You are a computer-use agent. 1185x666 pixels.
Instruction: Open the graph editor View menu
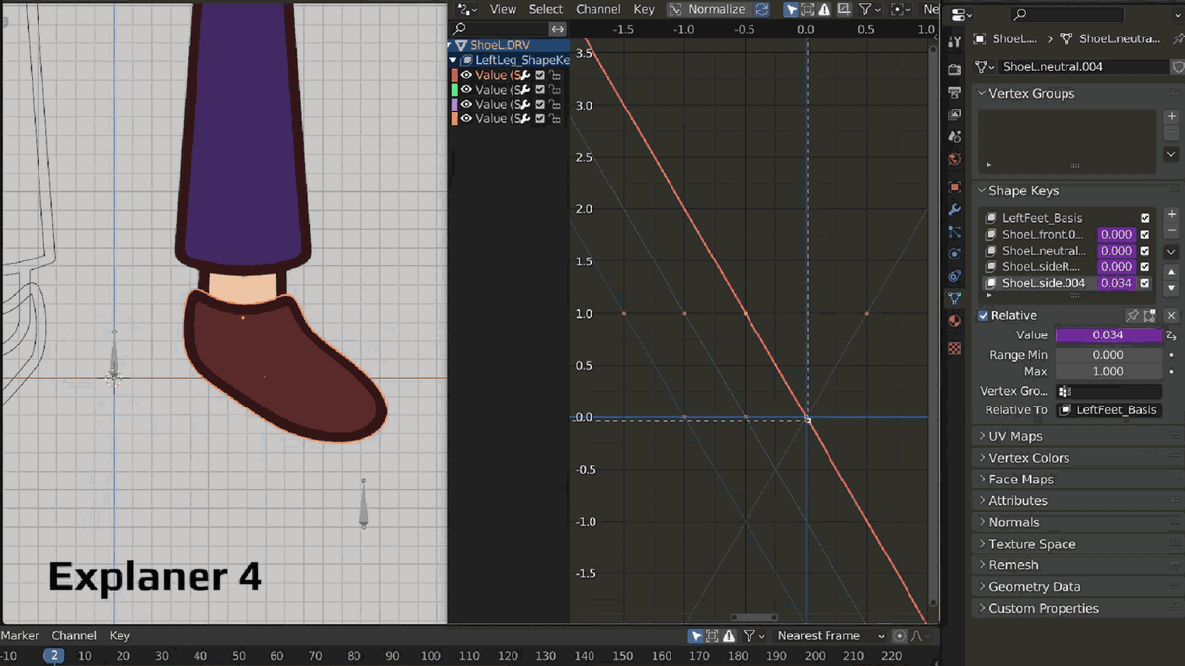tap(503, 9)
